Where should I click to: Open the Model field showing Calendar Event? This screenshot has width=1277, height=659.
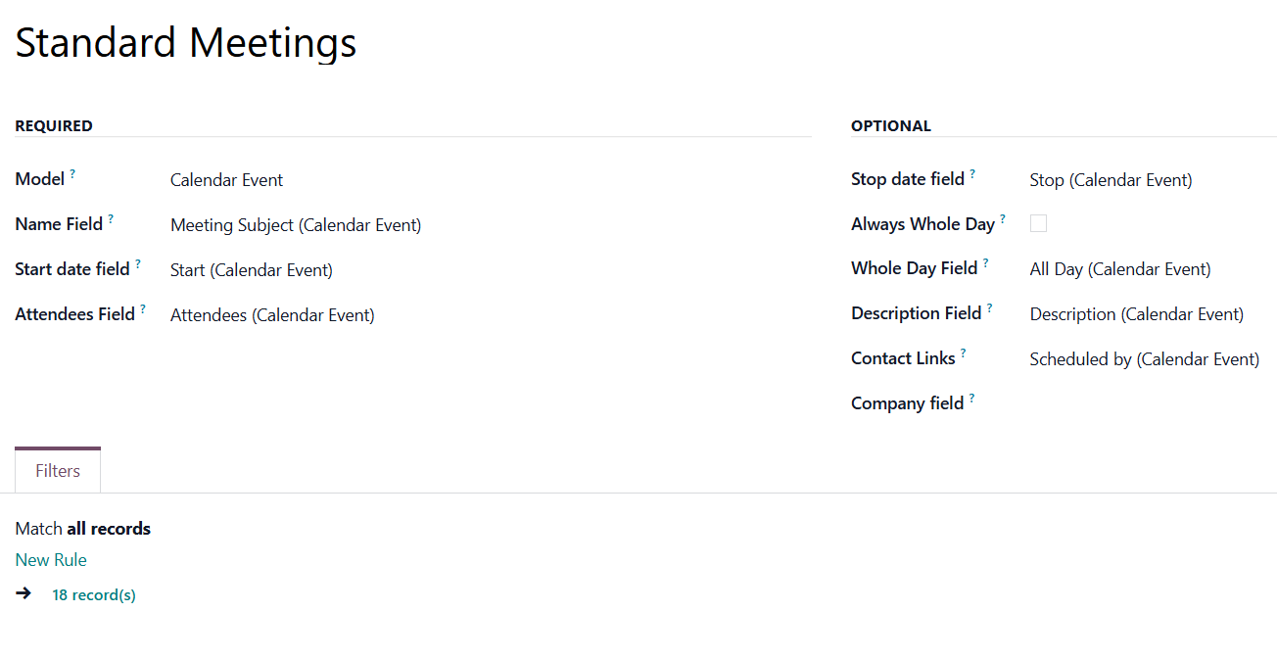491,180
